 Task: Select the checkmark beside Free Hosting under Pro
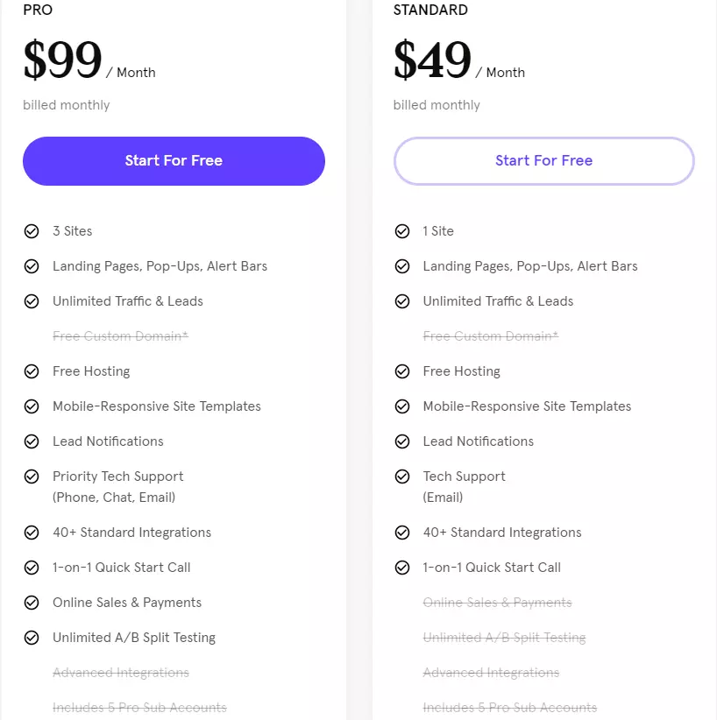coord(32,371)
